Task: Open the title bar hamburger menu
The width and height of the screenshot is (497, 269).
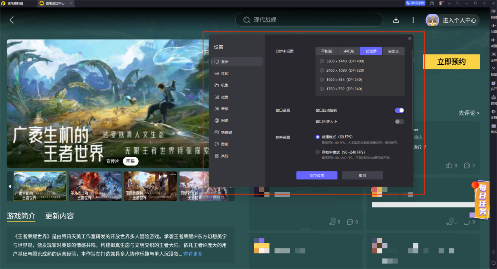Action: click(x=449, y=3)
